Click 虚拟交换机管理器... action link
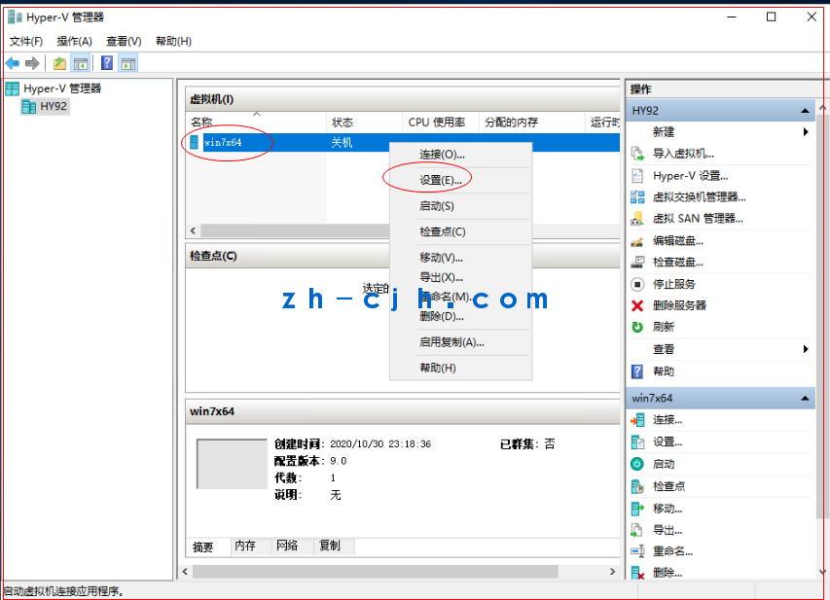The width and height of the screenshot is (830, 600). [700, 197]
